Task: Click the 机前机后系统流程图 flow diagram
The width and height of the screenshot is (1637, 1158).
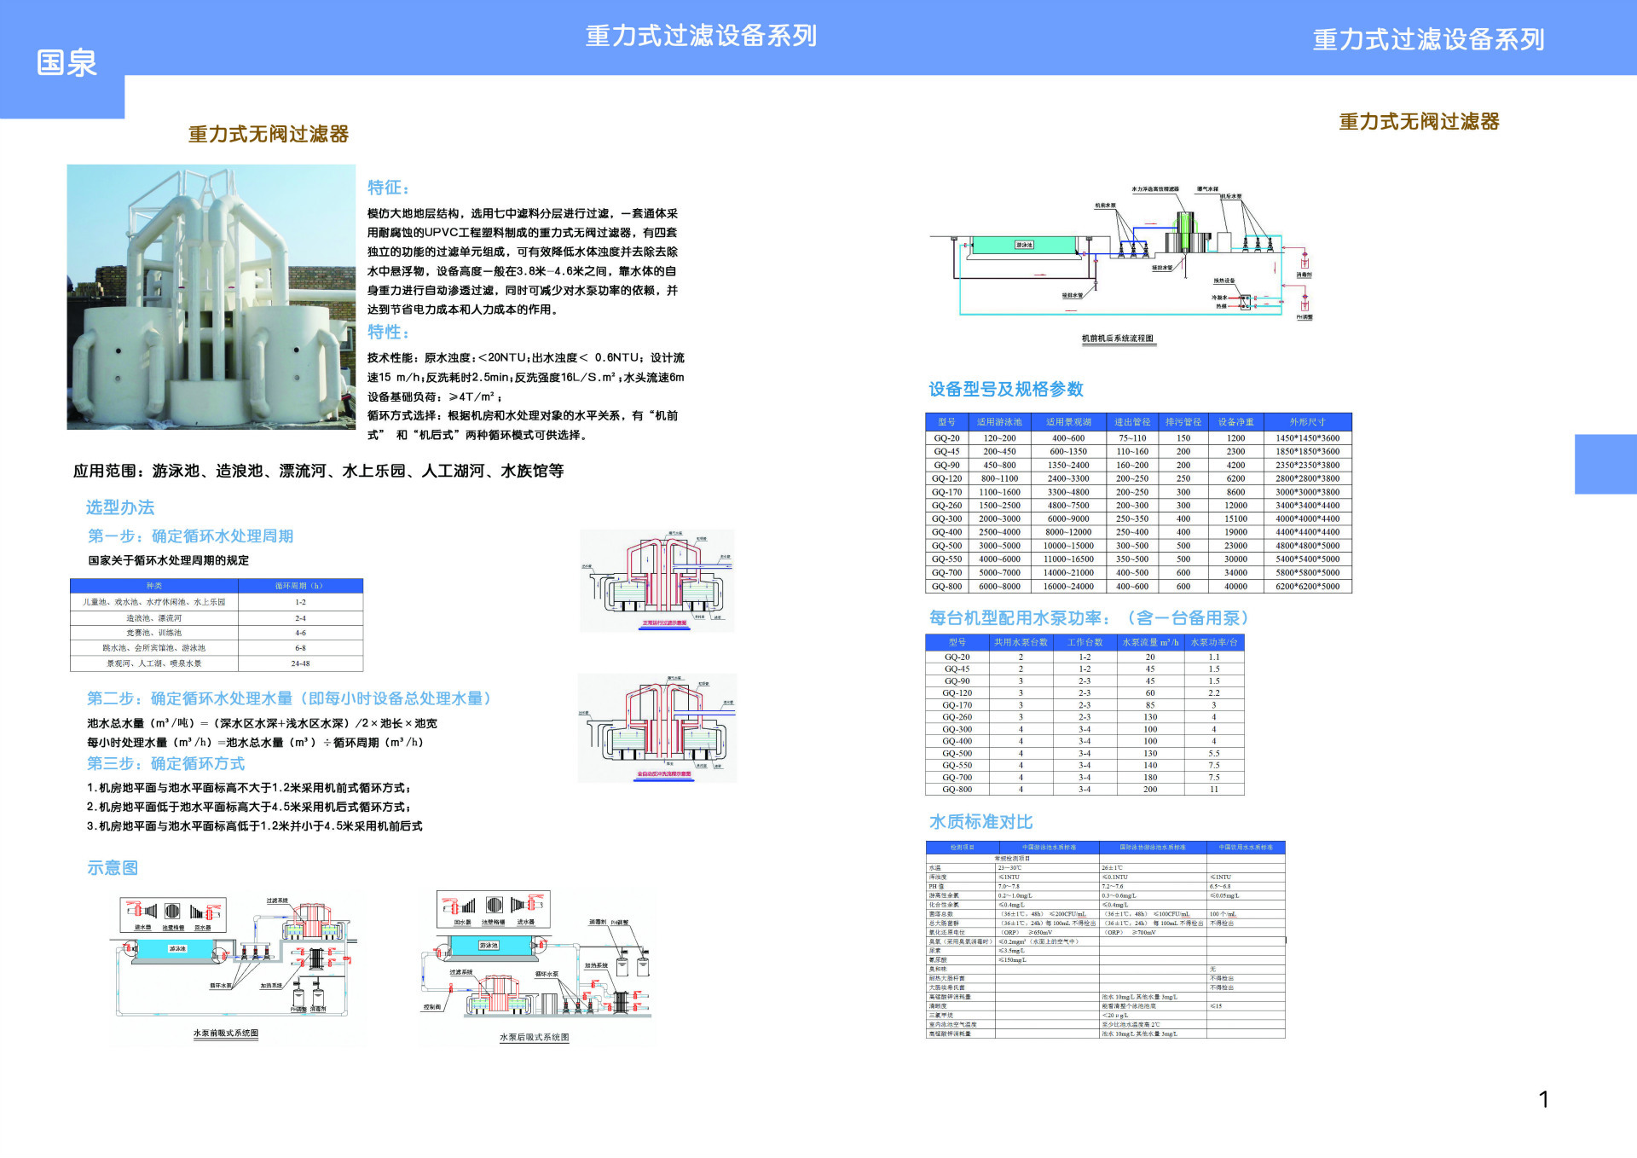Action: tap(1117, 256)
